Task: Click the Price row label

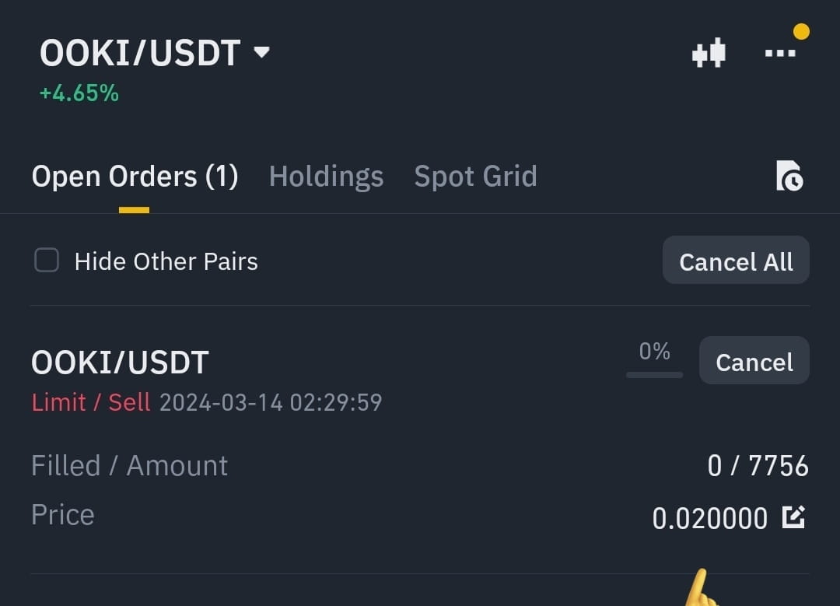Action: point(62,513)
